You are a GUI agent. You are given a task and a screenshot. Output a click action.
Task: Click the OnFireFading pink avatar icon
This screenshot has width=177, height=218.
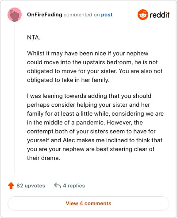pos(15,15)
